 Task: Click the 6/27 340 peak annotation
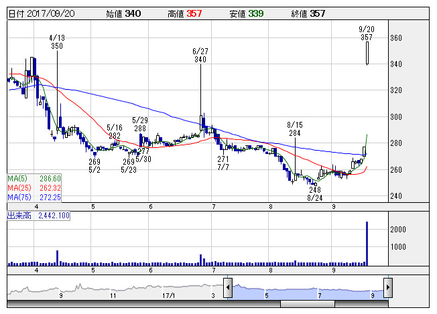point(200,55)
